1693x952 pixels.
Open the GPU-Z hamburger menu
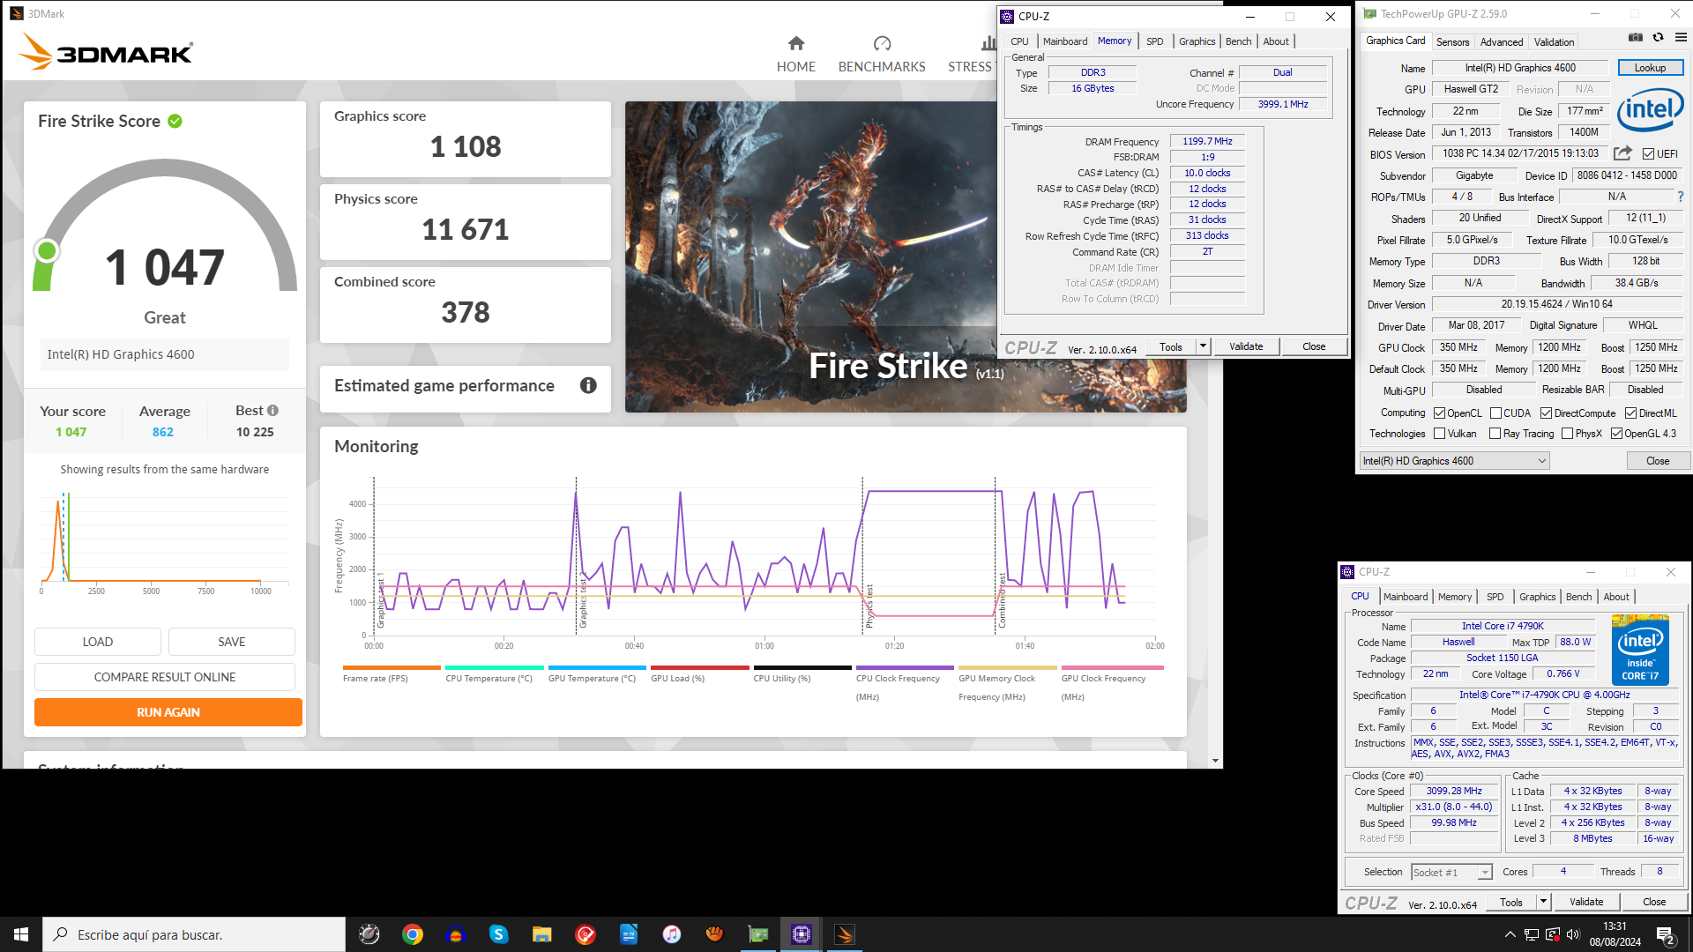1681,38
